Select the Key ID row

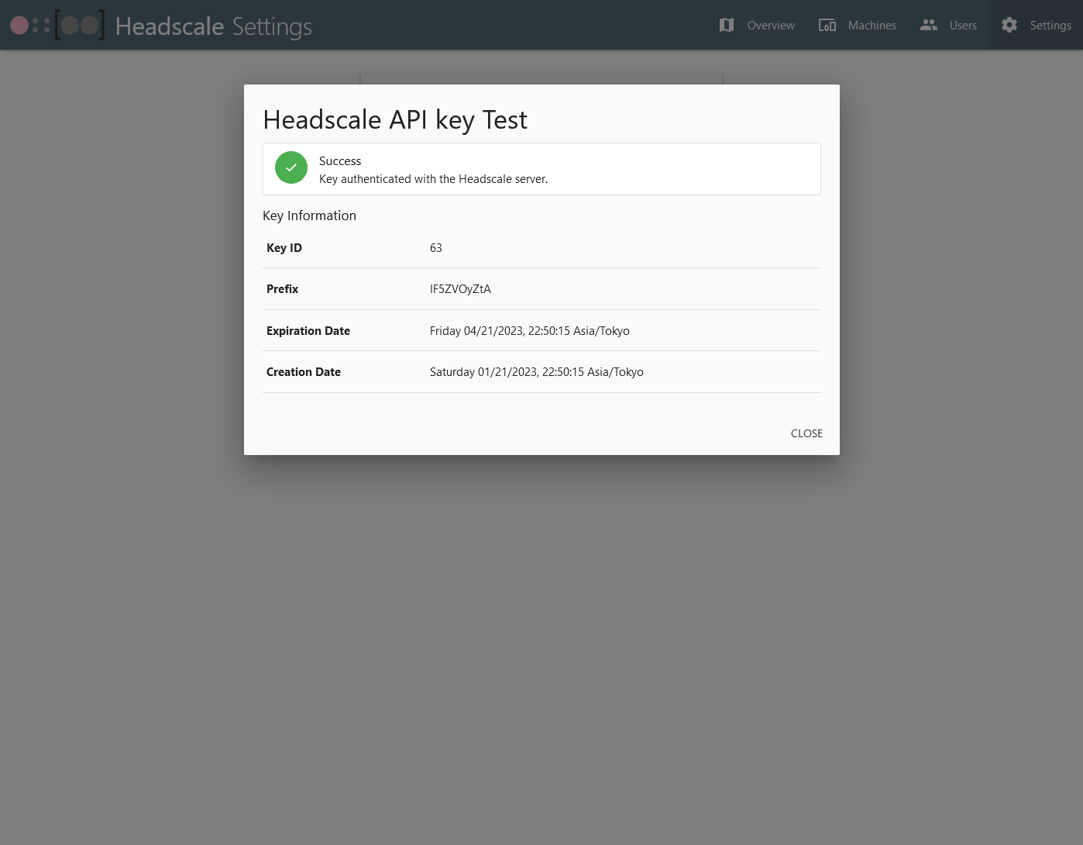pyautogui.click(x=542, y=247)
